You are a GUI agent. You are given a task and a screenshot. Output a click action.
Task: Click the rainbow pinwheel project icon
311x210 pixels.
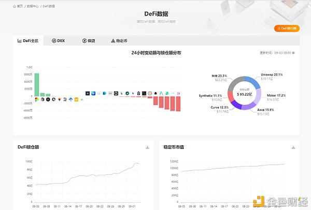tap(37, 99)
